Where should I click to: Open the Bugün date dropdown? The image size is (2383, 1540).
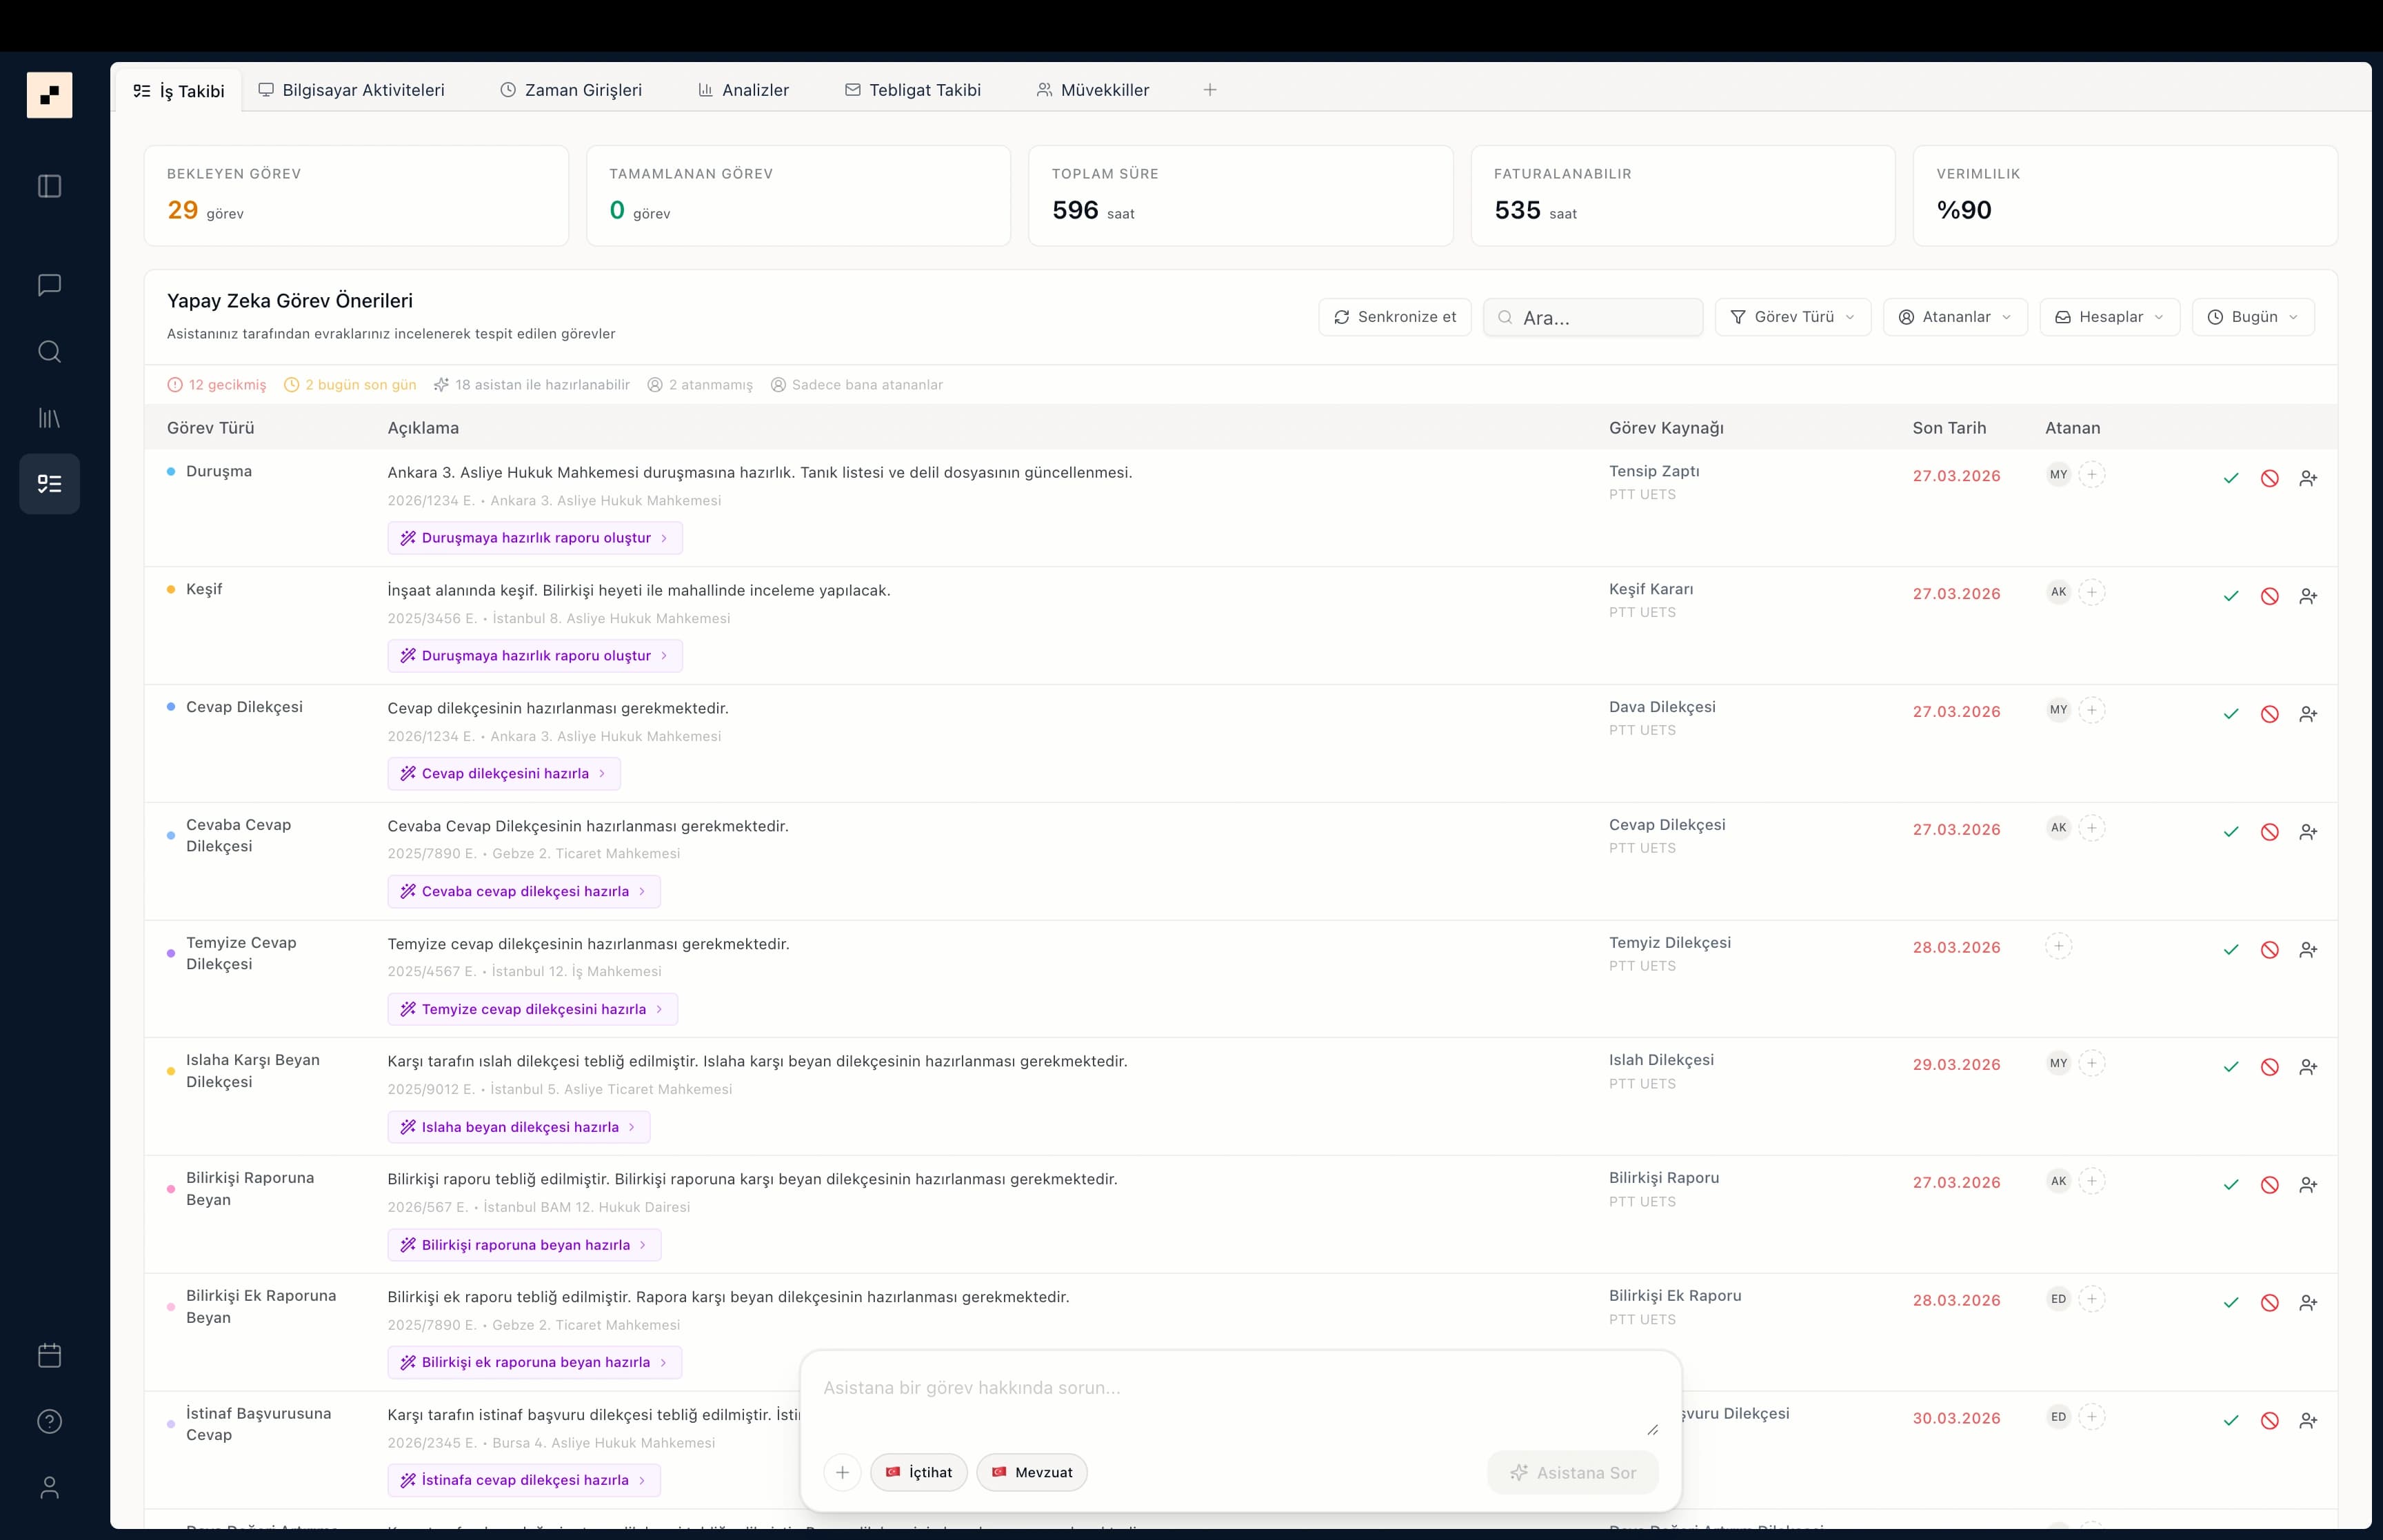[2252, 317]
